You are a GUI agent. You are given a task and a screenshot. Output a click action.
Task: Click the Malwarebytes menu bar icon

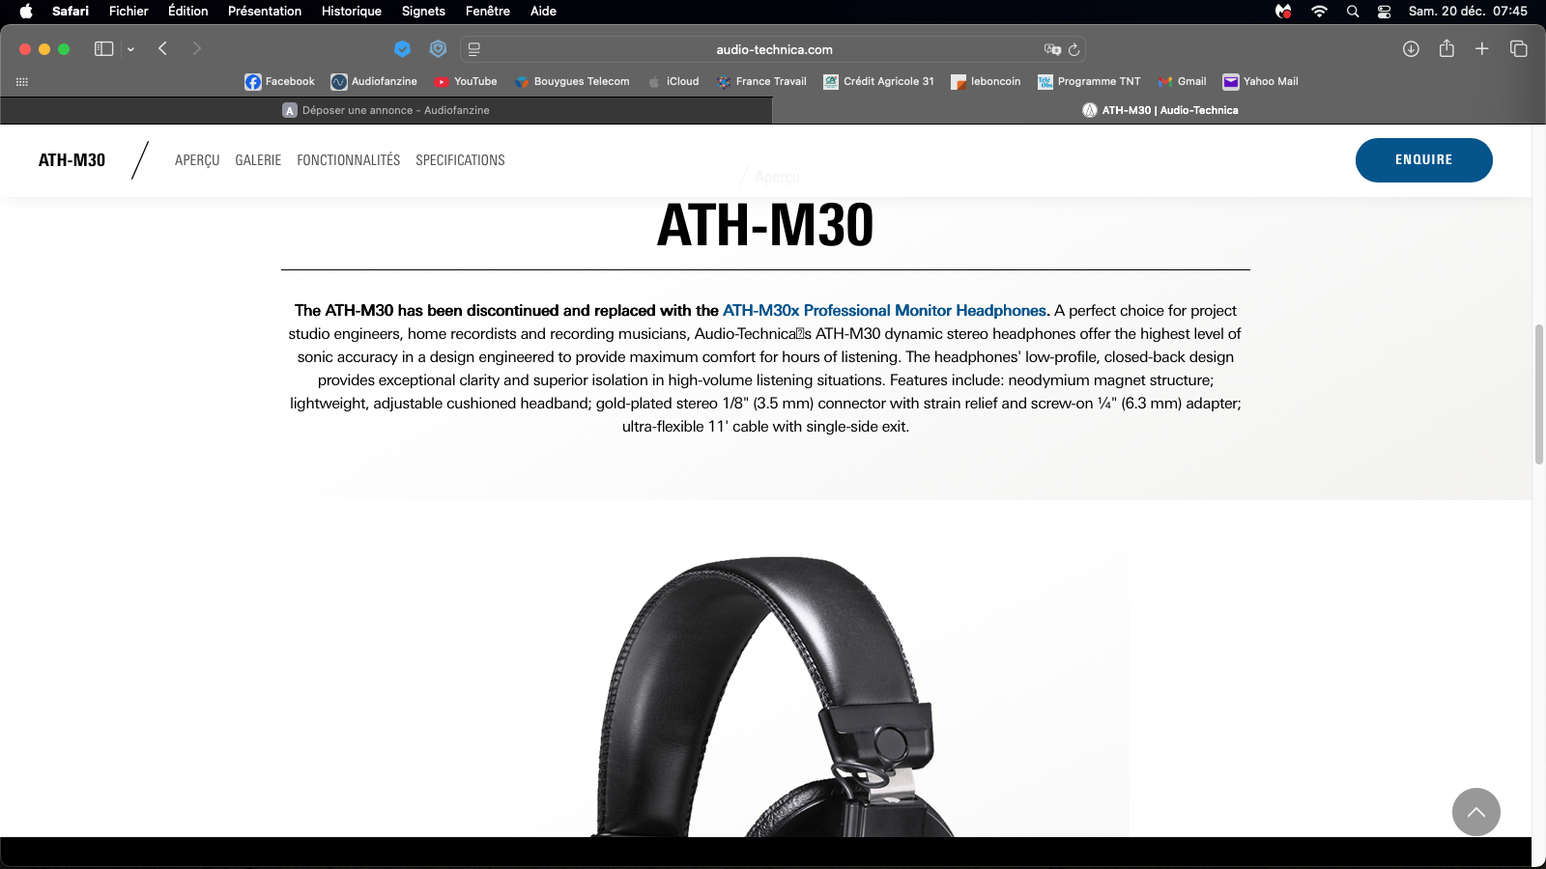[1283, 12]
